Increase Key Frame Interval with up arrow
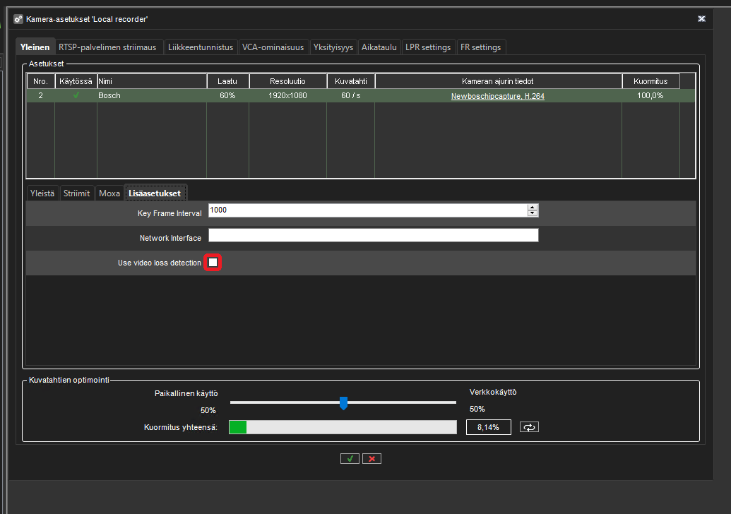 pos(533,207)
